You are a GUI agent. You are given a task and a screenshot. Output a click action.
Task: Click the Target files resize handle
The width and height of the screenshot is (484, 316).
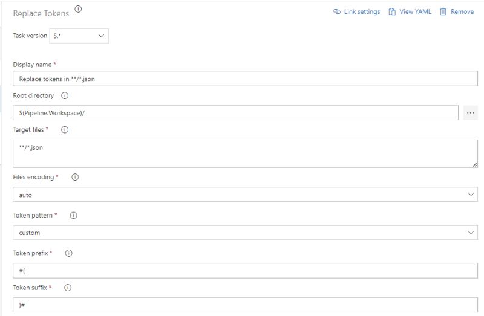point(475,165)
